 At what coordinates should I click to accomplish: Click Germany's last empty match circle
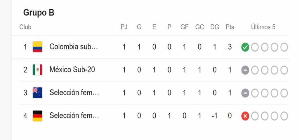click(284, 116)
